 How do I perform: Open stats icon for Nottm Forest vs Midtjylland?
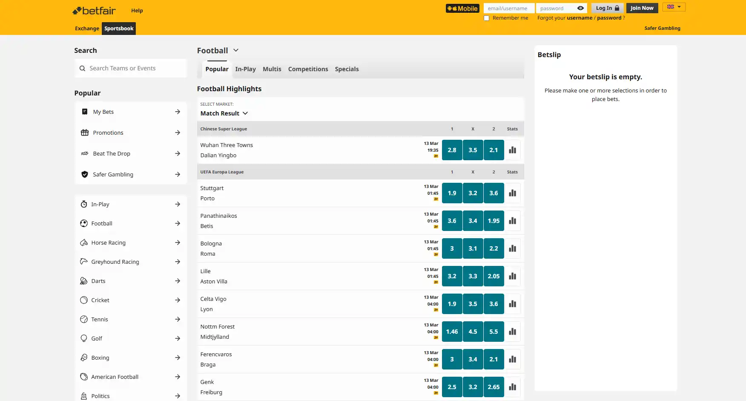(x=512, y=332)
